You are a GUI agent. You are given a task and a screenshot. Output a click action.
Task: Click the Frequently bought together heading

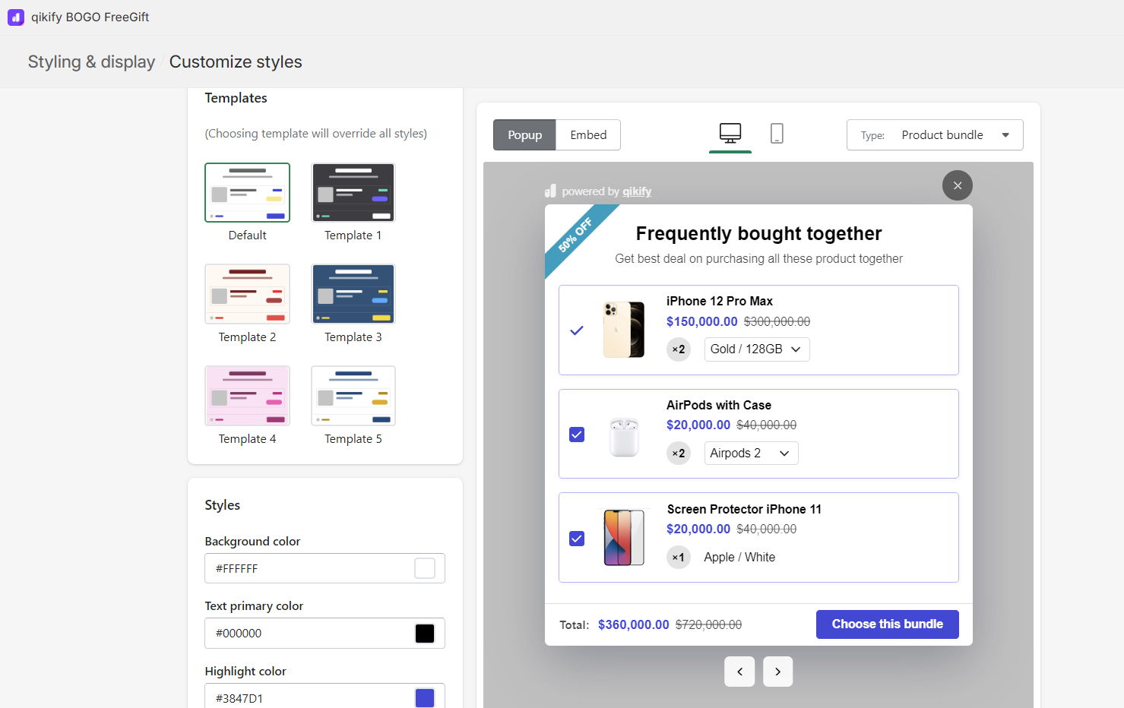[x=758, y=233]
